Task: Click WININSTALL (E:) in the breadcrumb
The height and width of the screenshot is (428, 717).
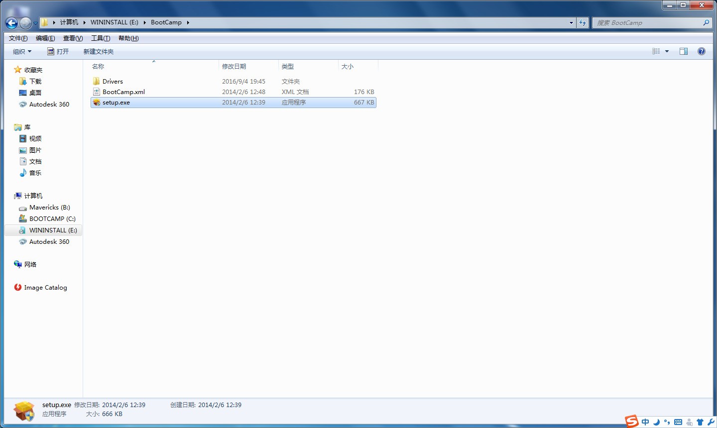Action: tap(115, 22)
